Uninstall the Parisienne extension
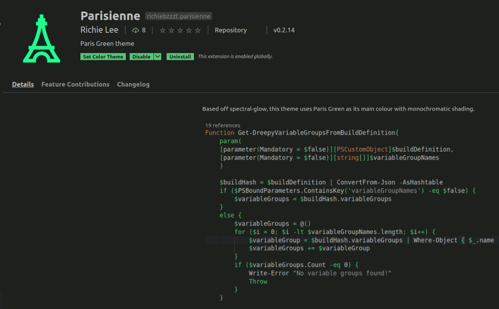499x309 pixels. pyautogui.click(x=180, y=57)
